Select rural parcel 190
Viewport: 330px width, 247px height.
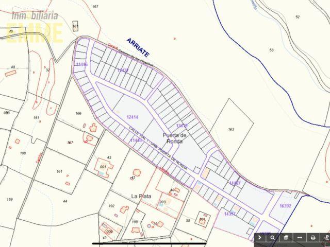point(23,153)
